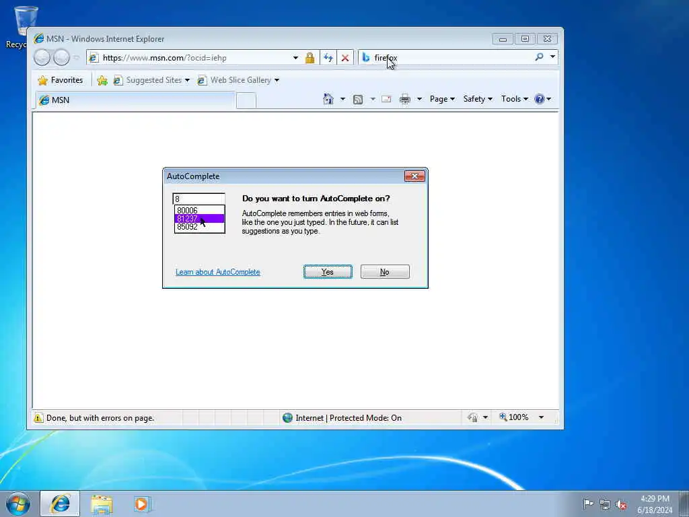Click the Yes button in AutoComplete dialog
The width and height of the screenshot is (689, 517).
(328, 272)
